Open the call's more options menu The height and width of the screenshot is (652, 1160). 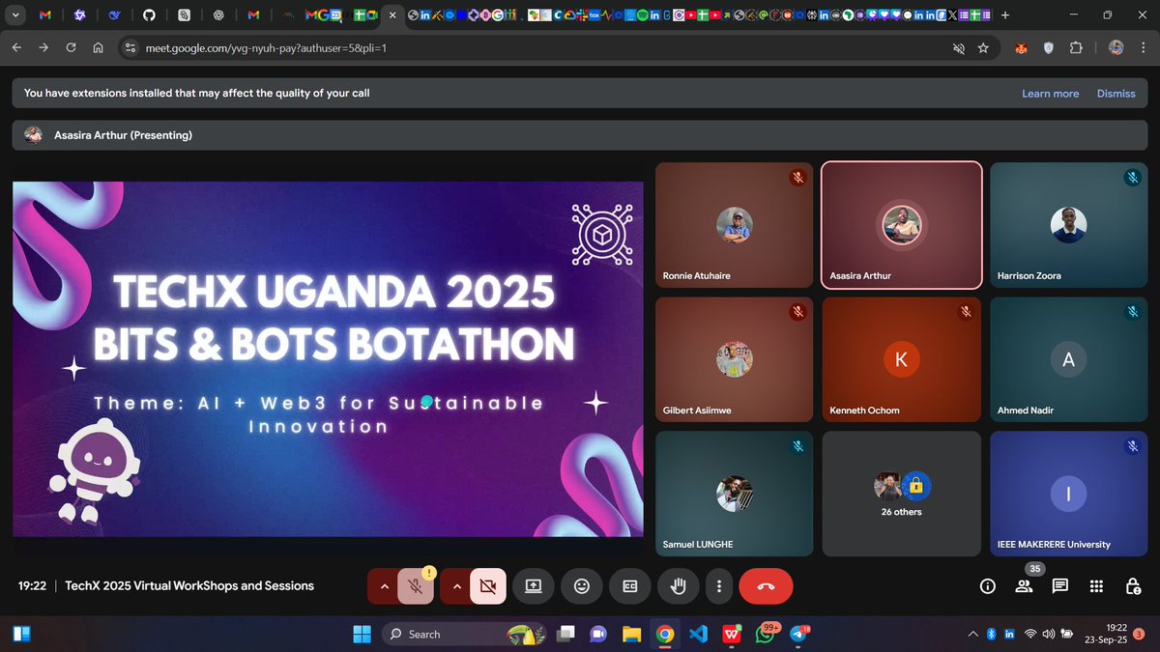(x=718, y=585)
